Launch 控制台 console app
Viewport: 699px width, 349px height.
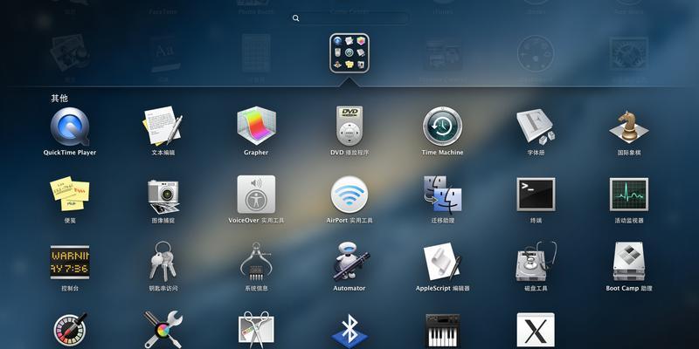[x=70, y=263]
